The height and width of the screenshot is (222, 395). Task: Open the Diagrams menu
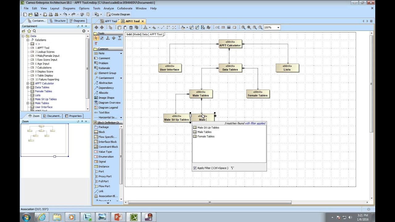click(x=69, y=8)
